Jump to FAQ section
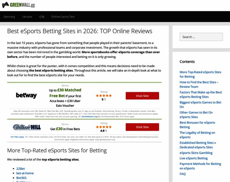Viewport: 230px width, 182px height. click(182, 174)
